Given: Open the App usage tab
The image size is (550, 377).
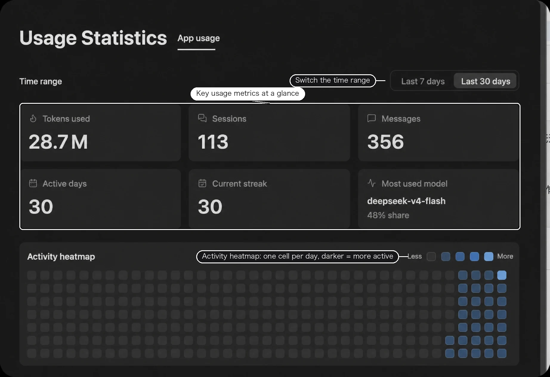Looking at the screenshot, I should (x=199, y=38).
